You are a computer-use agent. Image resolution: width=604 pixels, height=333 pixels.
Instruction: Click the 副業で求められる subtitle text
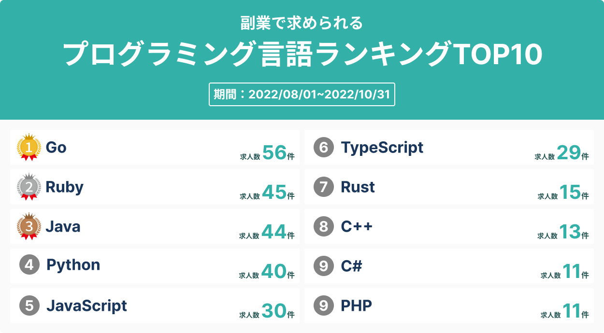(x=302, y=23)
